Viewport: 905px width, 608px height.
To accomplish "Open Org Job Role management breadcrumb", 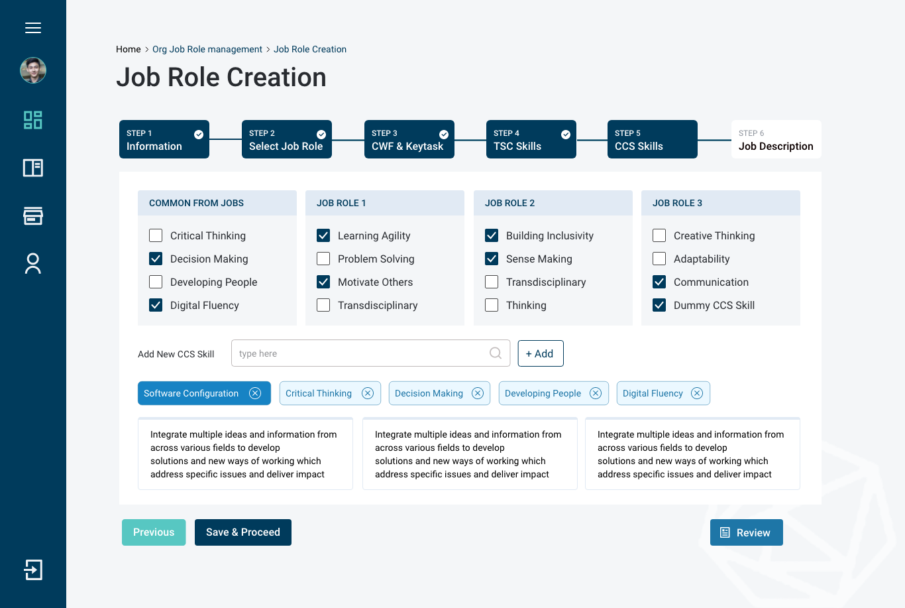I will [207, 49].
